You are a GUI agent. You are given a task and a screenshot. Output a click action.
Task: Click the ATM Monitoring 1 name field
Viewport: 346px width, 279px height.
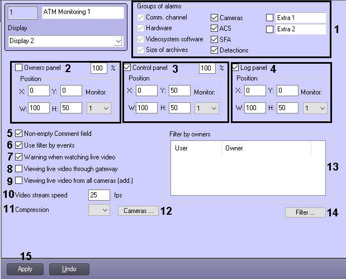coord(83,13)
